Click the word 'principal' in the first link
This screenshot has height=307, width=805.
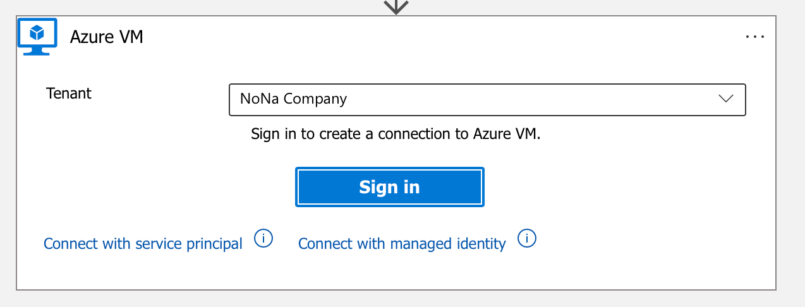click(214, 244)
